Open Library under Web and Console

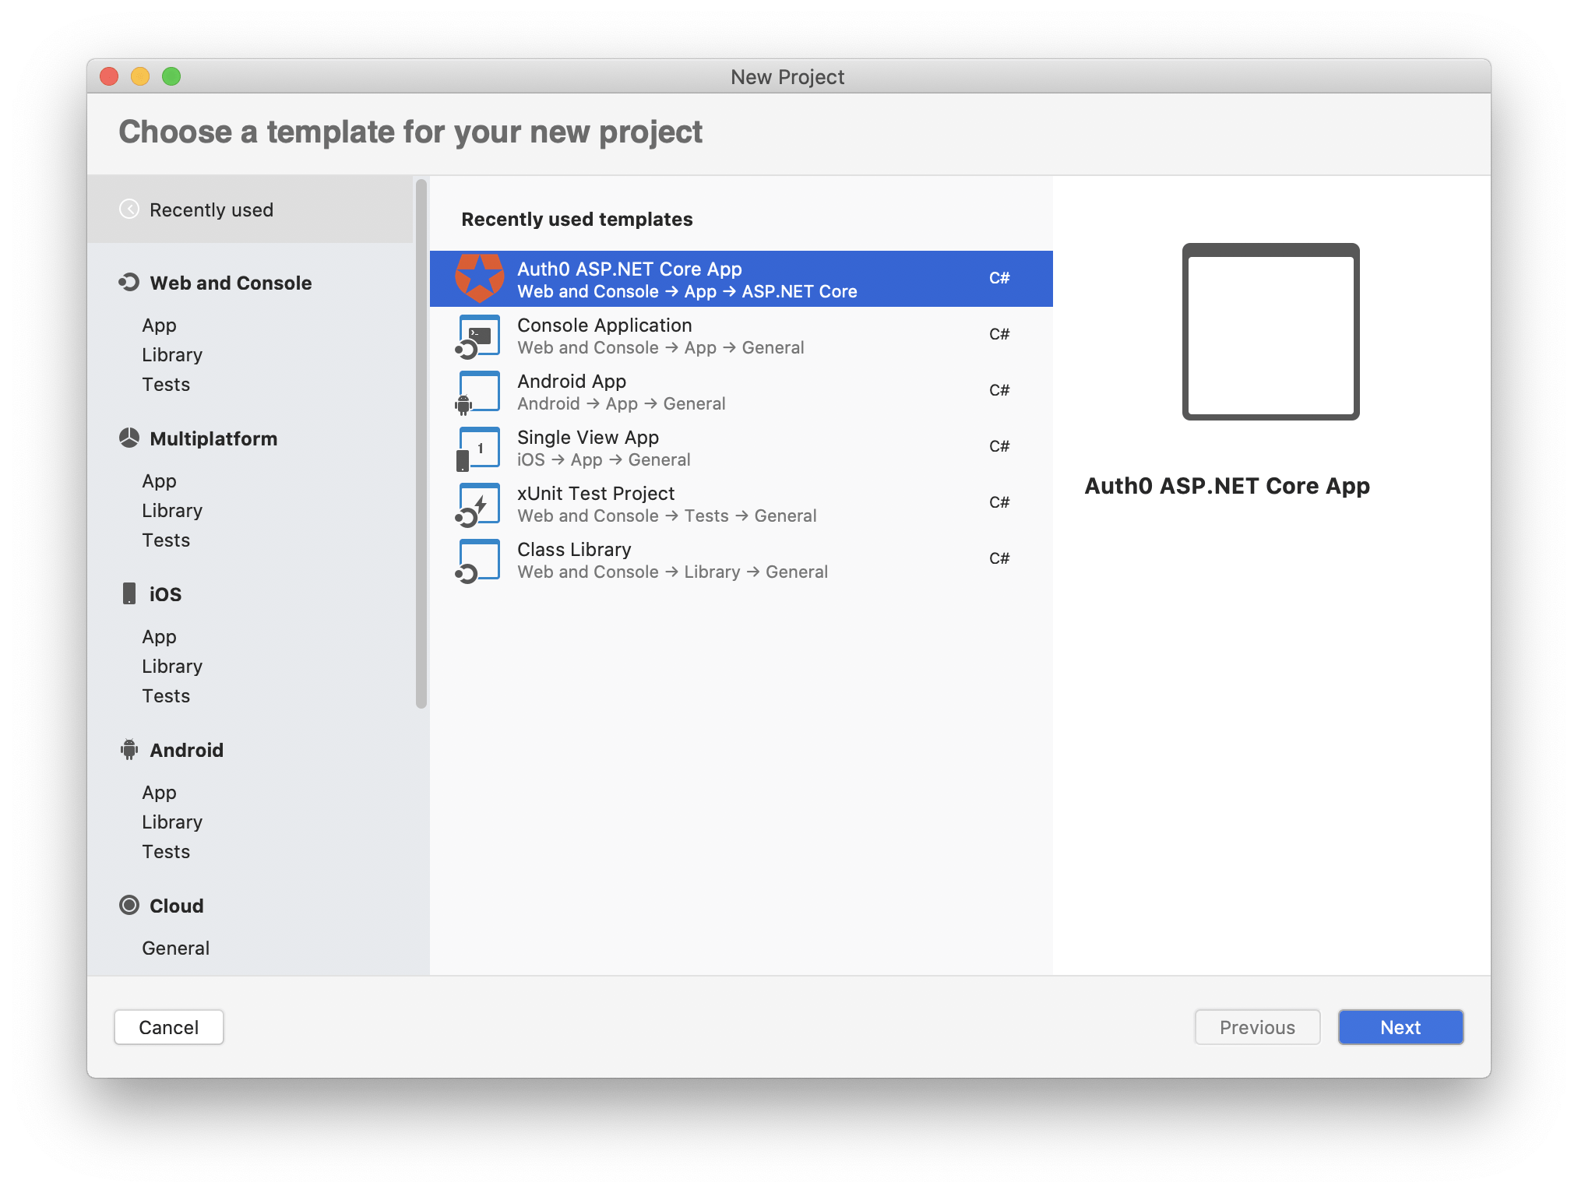(172, 355)
